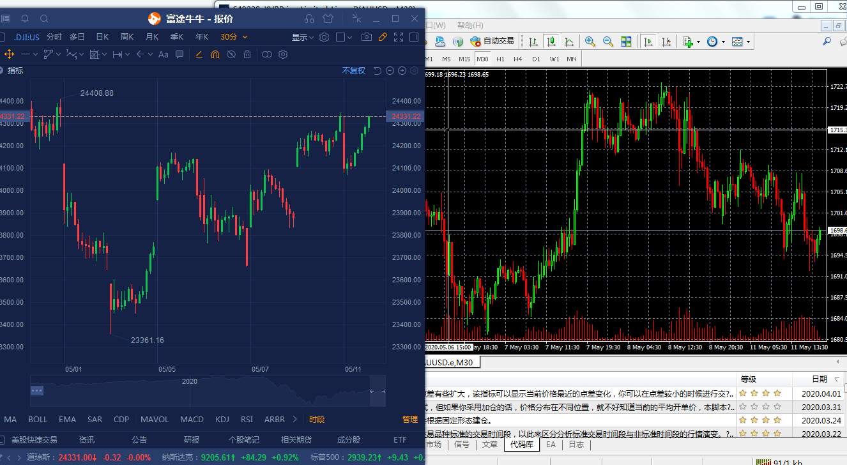Open search in Futu title bar
This screenshot has width=847, height=465.
[44, 19]
